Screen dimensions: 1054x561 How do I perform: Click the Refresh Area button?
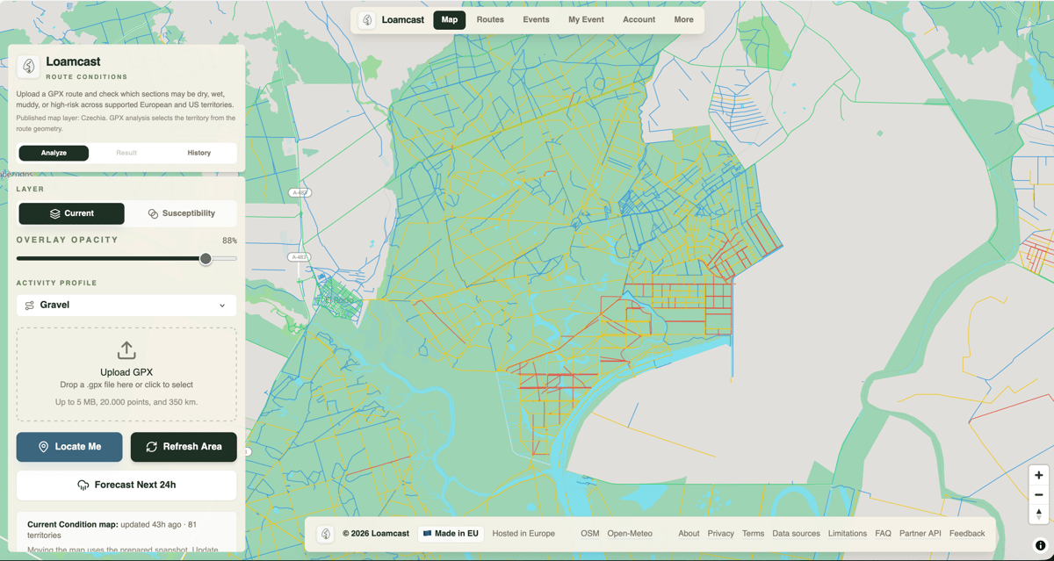tap(184, 447)
